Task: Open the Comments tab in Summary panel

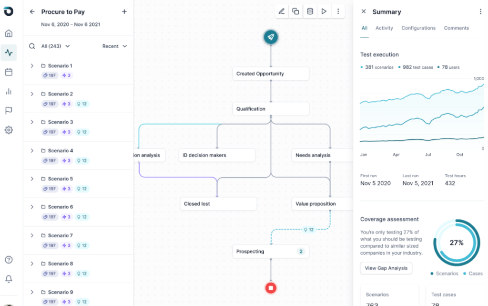Action: point(456,28)
